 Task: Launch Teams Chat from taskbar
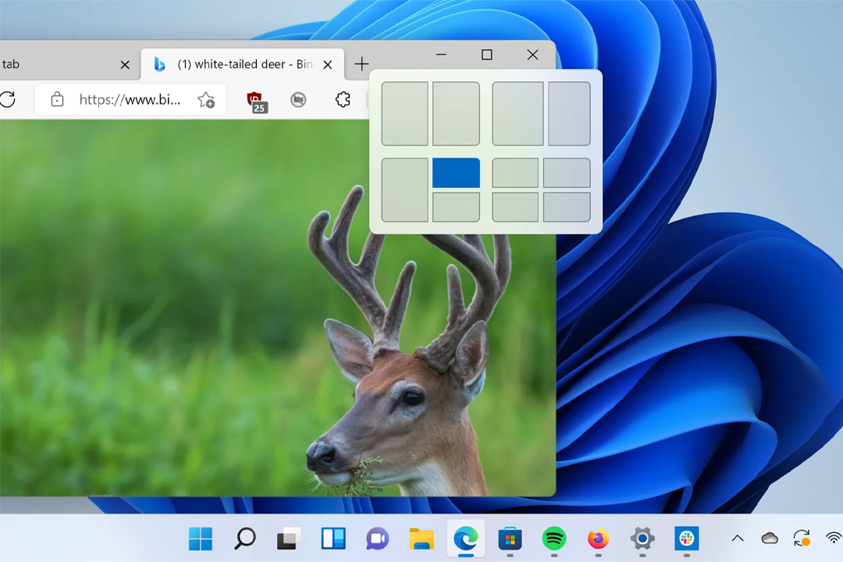[x=378, y=539]
